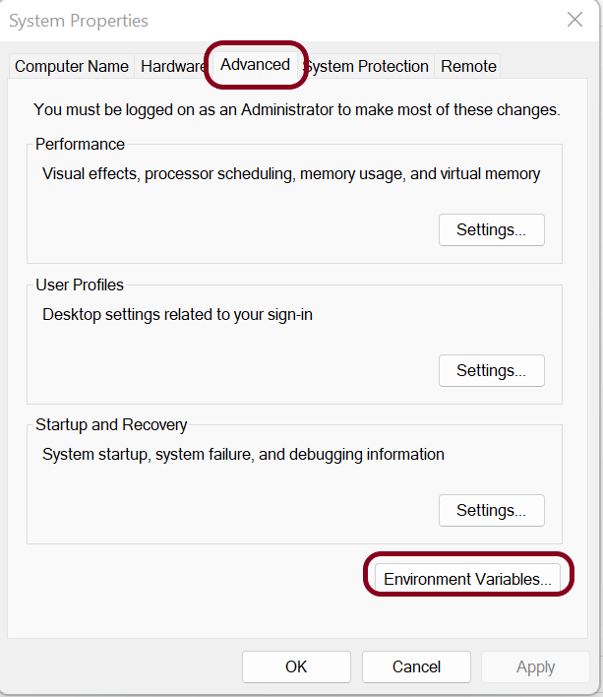Image resolution: width=603 pixels, height=697 pixels.
Task: Go to the System Protection tab
Action: tap(368, 67)
